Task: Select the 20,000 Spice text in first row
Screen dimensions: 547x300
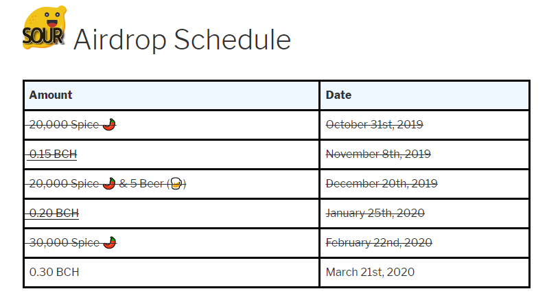Action: (x=65, y=124)
